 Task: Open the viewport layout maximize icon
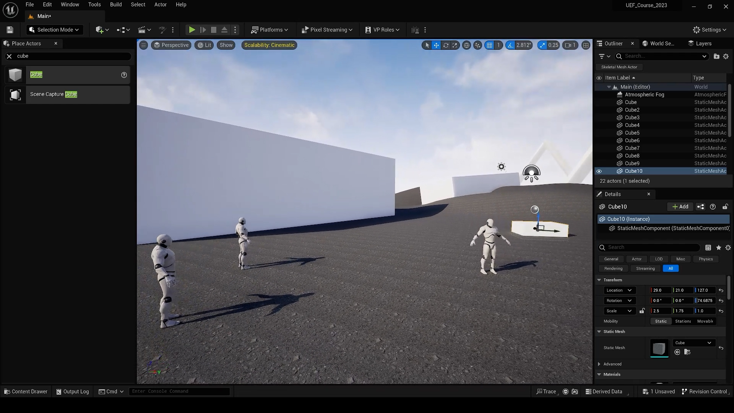(586, 45)
